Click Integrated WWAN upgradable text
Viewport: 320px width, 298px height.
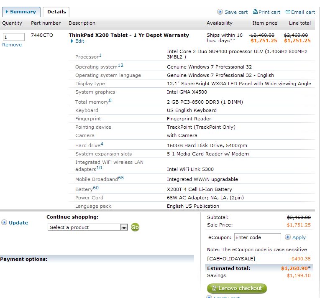pos(202,179)
